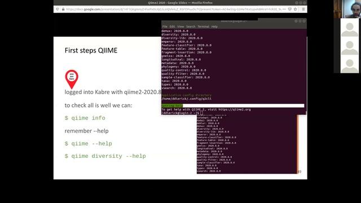This screenshot has width=361, height=203.
Task: Click the slide number 49
Action: coord(300,171)
